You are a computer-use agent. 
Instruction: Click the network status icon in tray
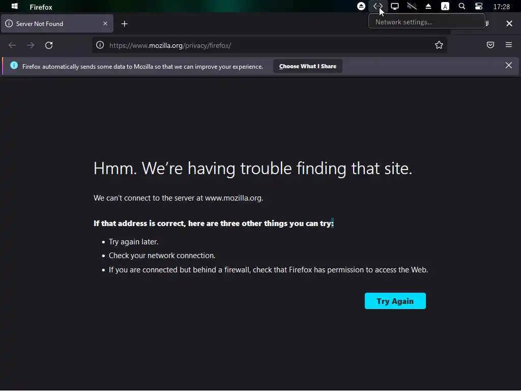[x=378, y=6]
